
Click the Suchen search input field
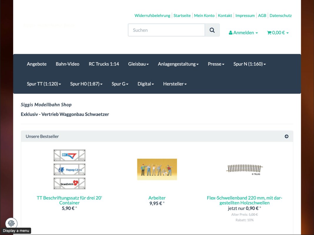point(166,30)
